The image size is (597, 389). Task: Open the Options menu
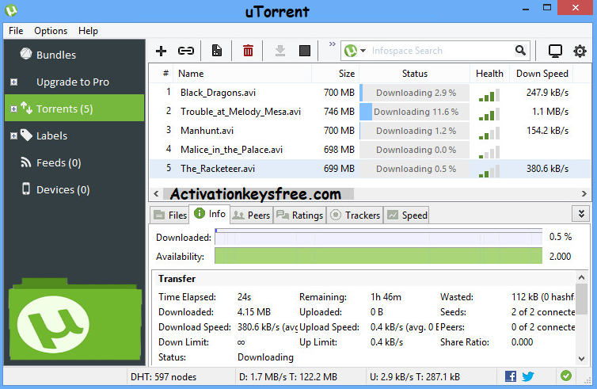(51, 31)
